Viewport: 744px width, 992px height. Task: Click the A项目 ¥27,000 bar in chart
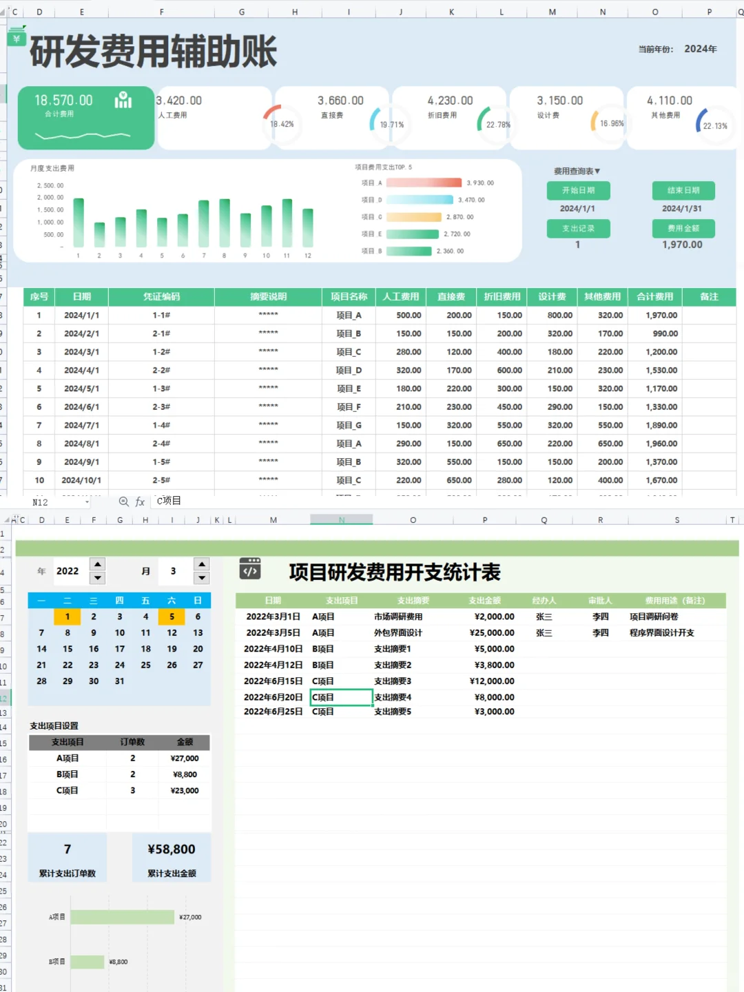(121, 916)
